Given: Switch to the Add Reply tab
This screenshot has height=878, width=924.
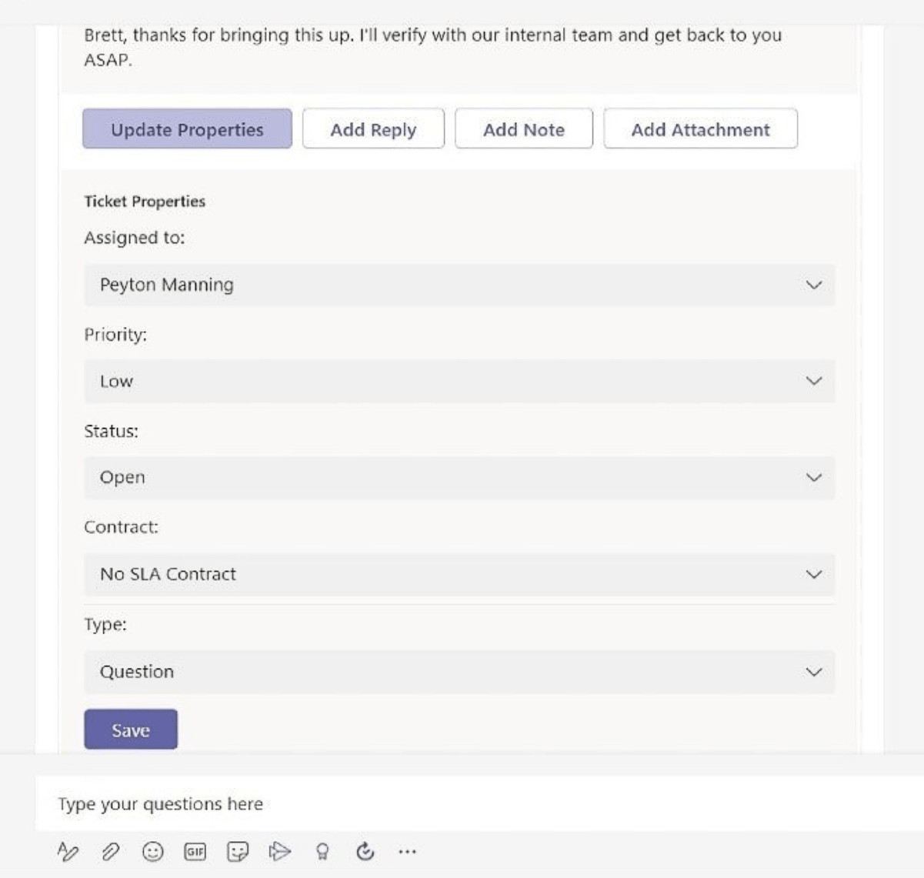Looking at the screenshot, I should pyautogui.click(x=372, y=129).
